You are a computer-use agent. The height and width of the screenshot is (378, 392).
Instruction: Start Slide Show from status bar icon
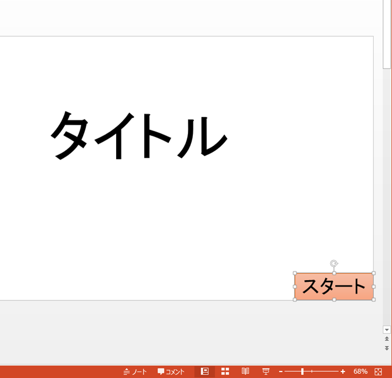click(266, 372)
